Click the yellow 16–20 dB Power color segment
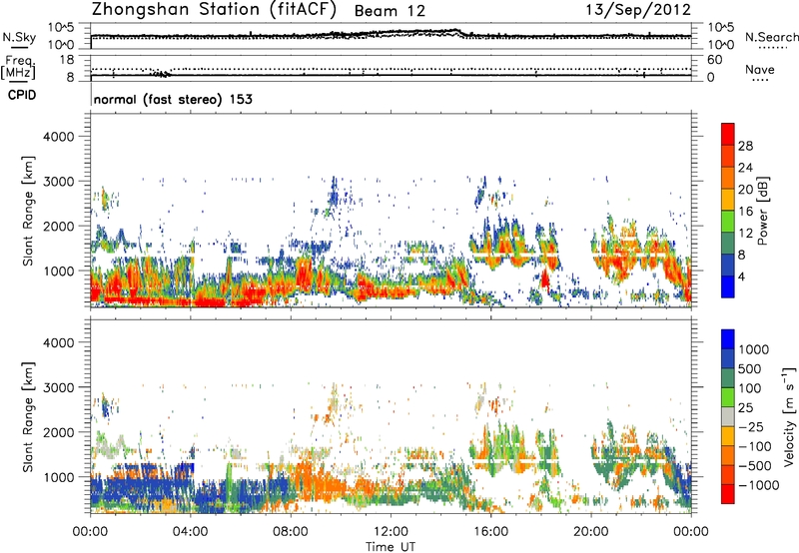Screen dimensions: 799x553 (x=728, y=200)
